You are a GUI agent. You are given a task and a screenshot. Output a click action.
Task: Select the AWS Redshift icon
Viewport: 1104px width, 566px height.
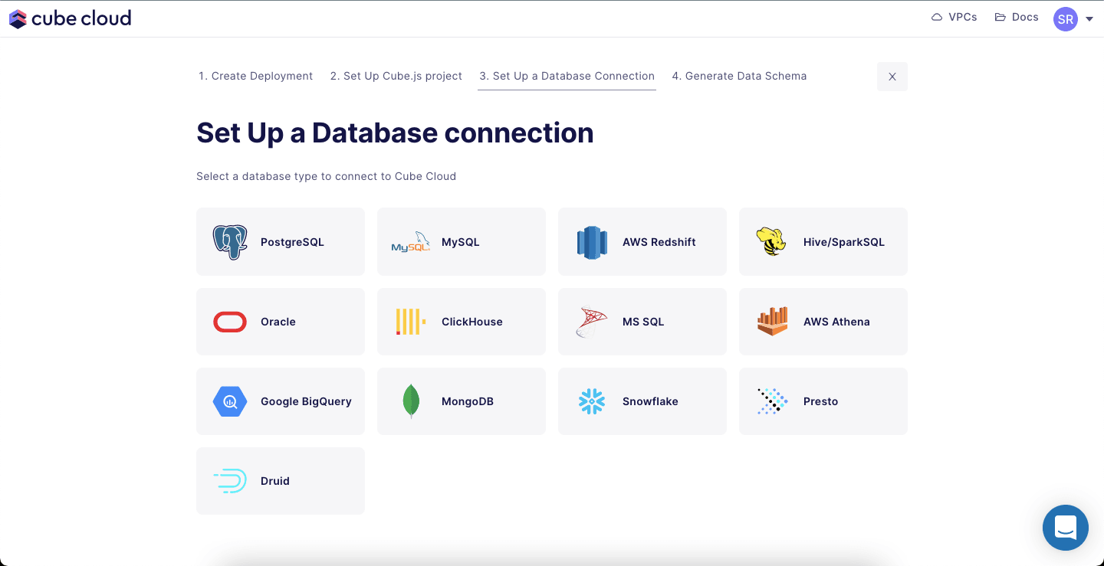591,242
